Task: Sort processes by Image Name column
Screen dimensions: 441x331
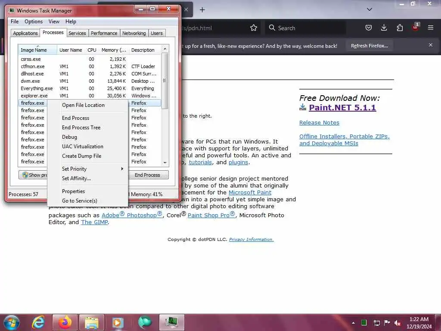Action: tap(38, 50)
